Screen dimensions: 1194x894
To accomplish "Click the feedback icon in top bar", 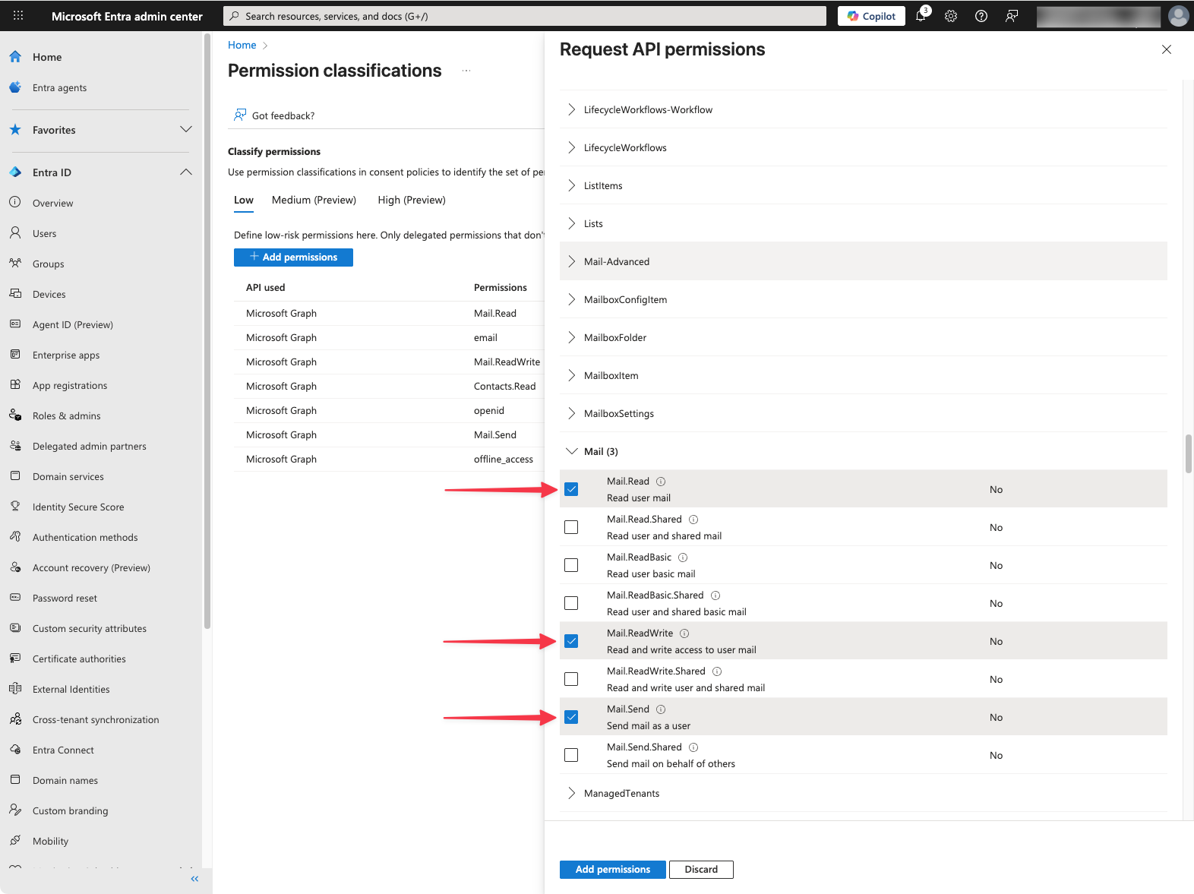I will click(x=1012, y=16).
